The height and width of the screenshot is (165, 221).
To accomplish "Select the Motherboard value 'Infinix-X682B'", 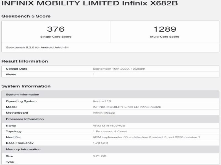I will [x=104, y=113].
